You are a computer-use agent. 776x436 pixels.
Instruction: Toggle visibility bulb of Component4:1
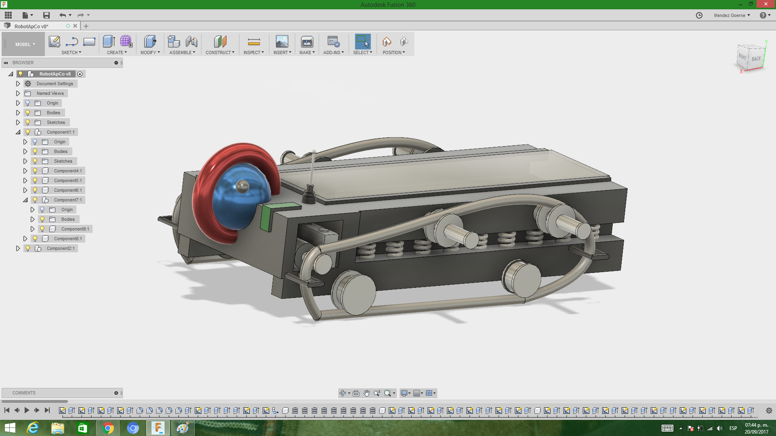pyautogui.click(x=35, y=171)
